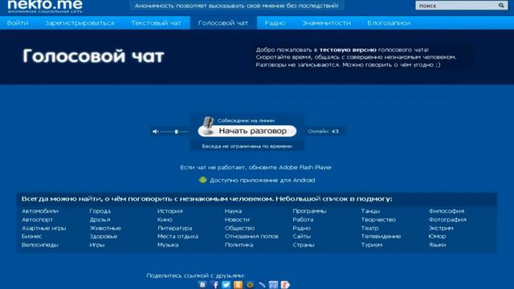The width and height of the screenshot is (514, 289).
Task: Click the Игры topic link
Action: 96,245
